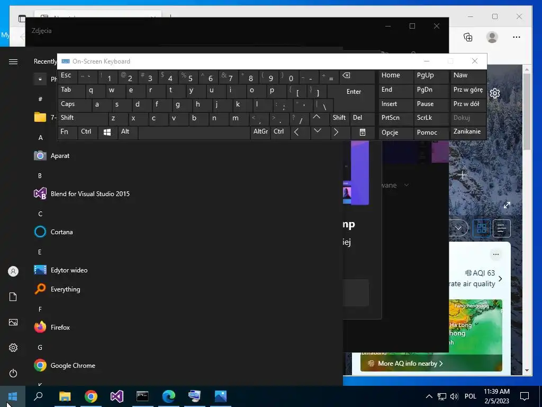The width and height of the screenshot is (542, 407).
Task: Open the Aparat camera app
Action: point(52,156)
